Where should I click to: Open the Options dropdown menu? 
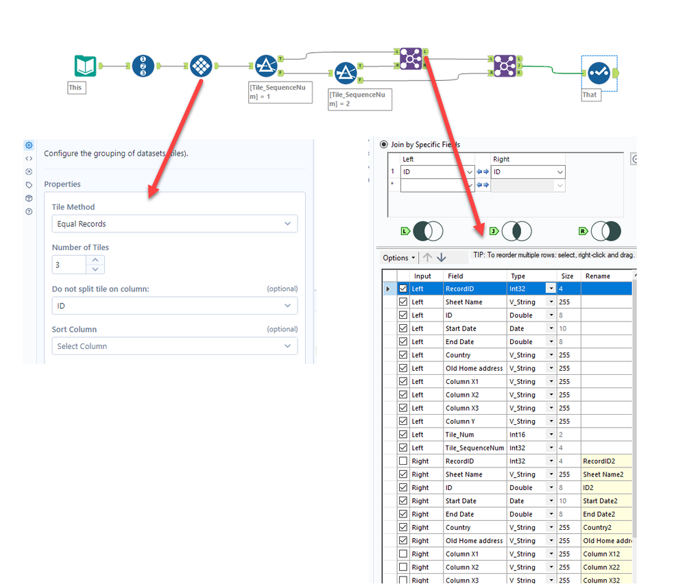tap(399, 258)
